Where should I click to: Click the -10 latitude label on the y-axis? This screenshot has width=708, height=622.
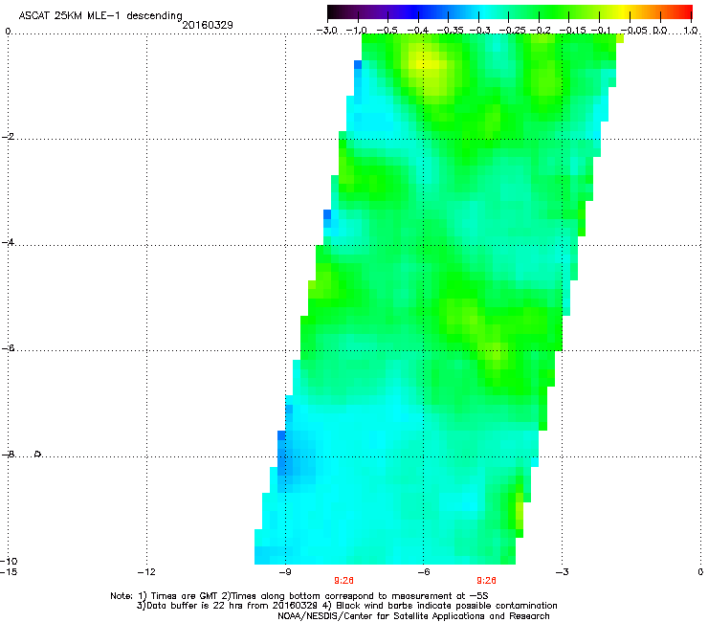[9, 561]
